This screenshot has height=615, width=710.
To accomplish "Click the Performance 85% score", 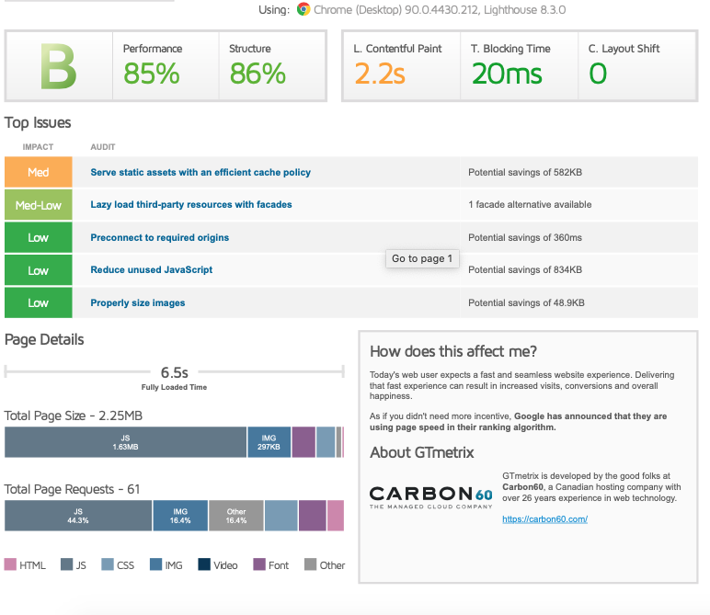I will click(x=152, y=74).
